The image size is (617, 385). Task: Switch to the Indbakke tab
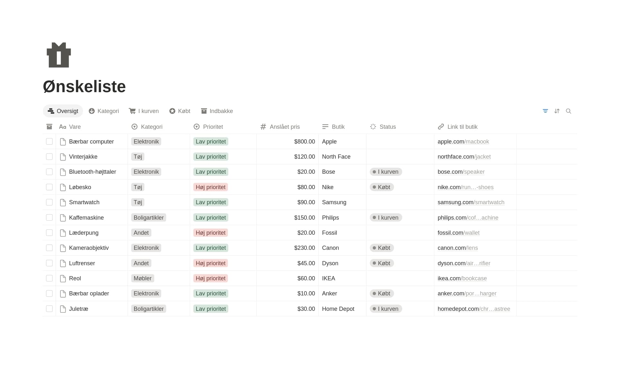217,111
